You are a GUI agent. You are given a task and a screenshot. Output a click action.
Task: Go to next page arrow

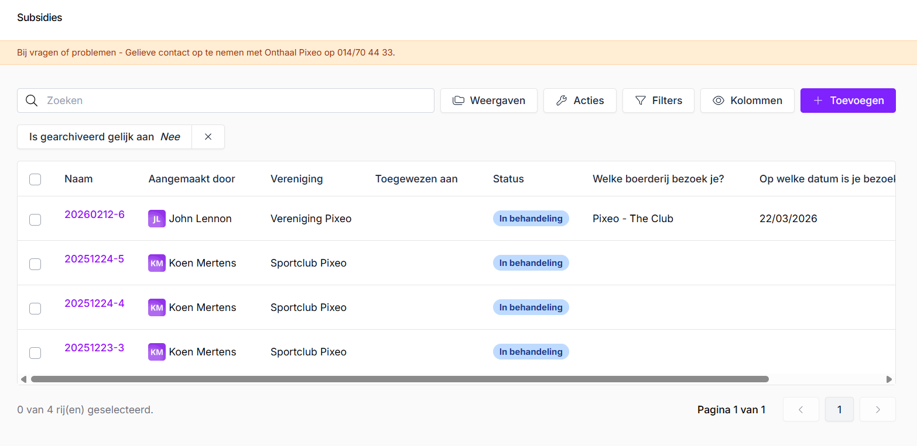click(877, 409)
